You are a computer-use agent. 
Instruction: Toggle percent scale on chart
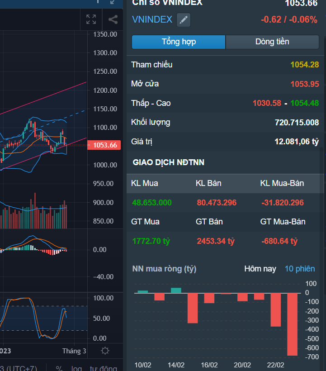[59, 368]
